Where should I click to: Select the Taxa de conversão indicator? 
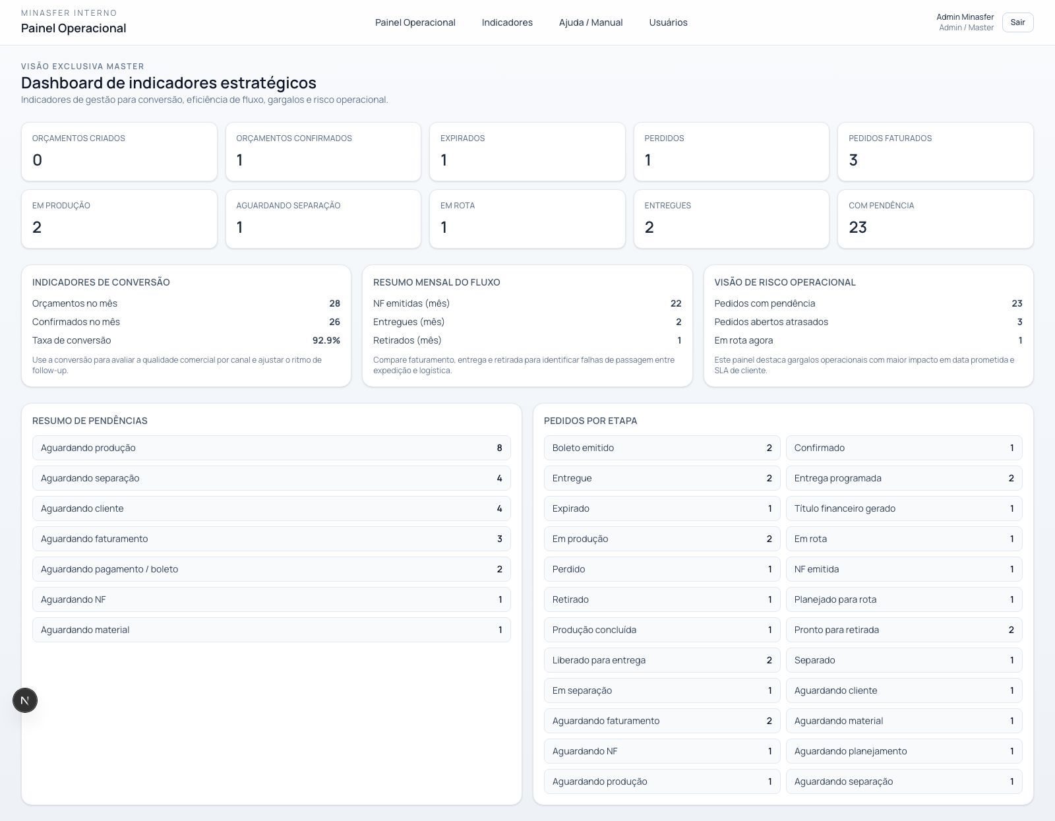[186, 340]
